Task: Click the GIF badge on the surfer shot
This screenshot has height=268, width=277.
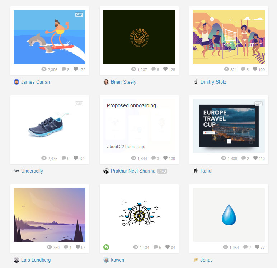Action: click(x=79, y=15)
